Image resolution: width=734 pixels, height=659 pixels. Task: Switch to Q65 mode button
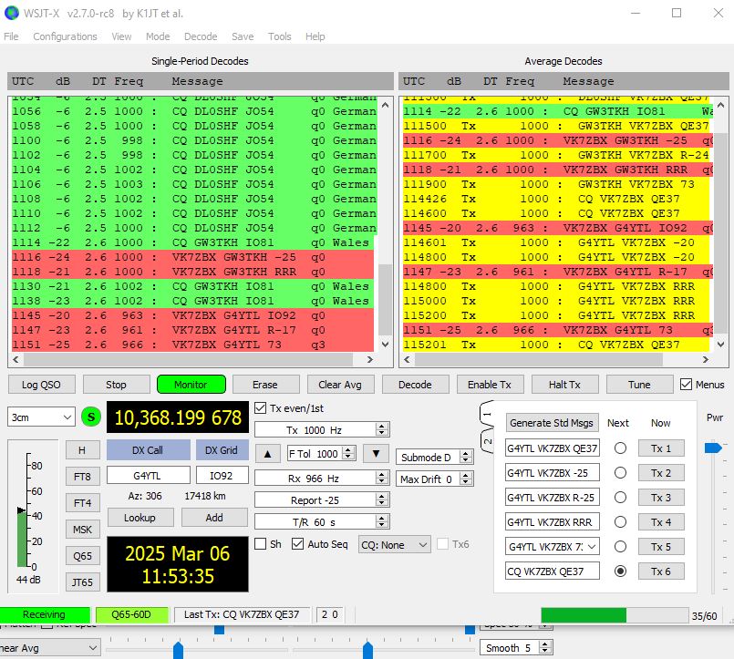pos(82,556)
